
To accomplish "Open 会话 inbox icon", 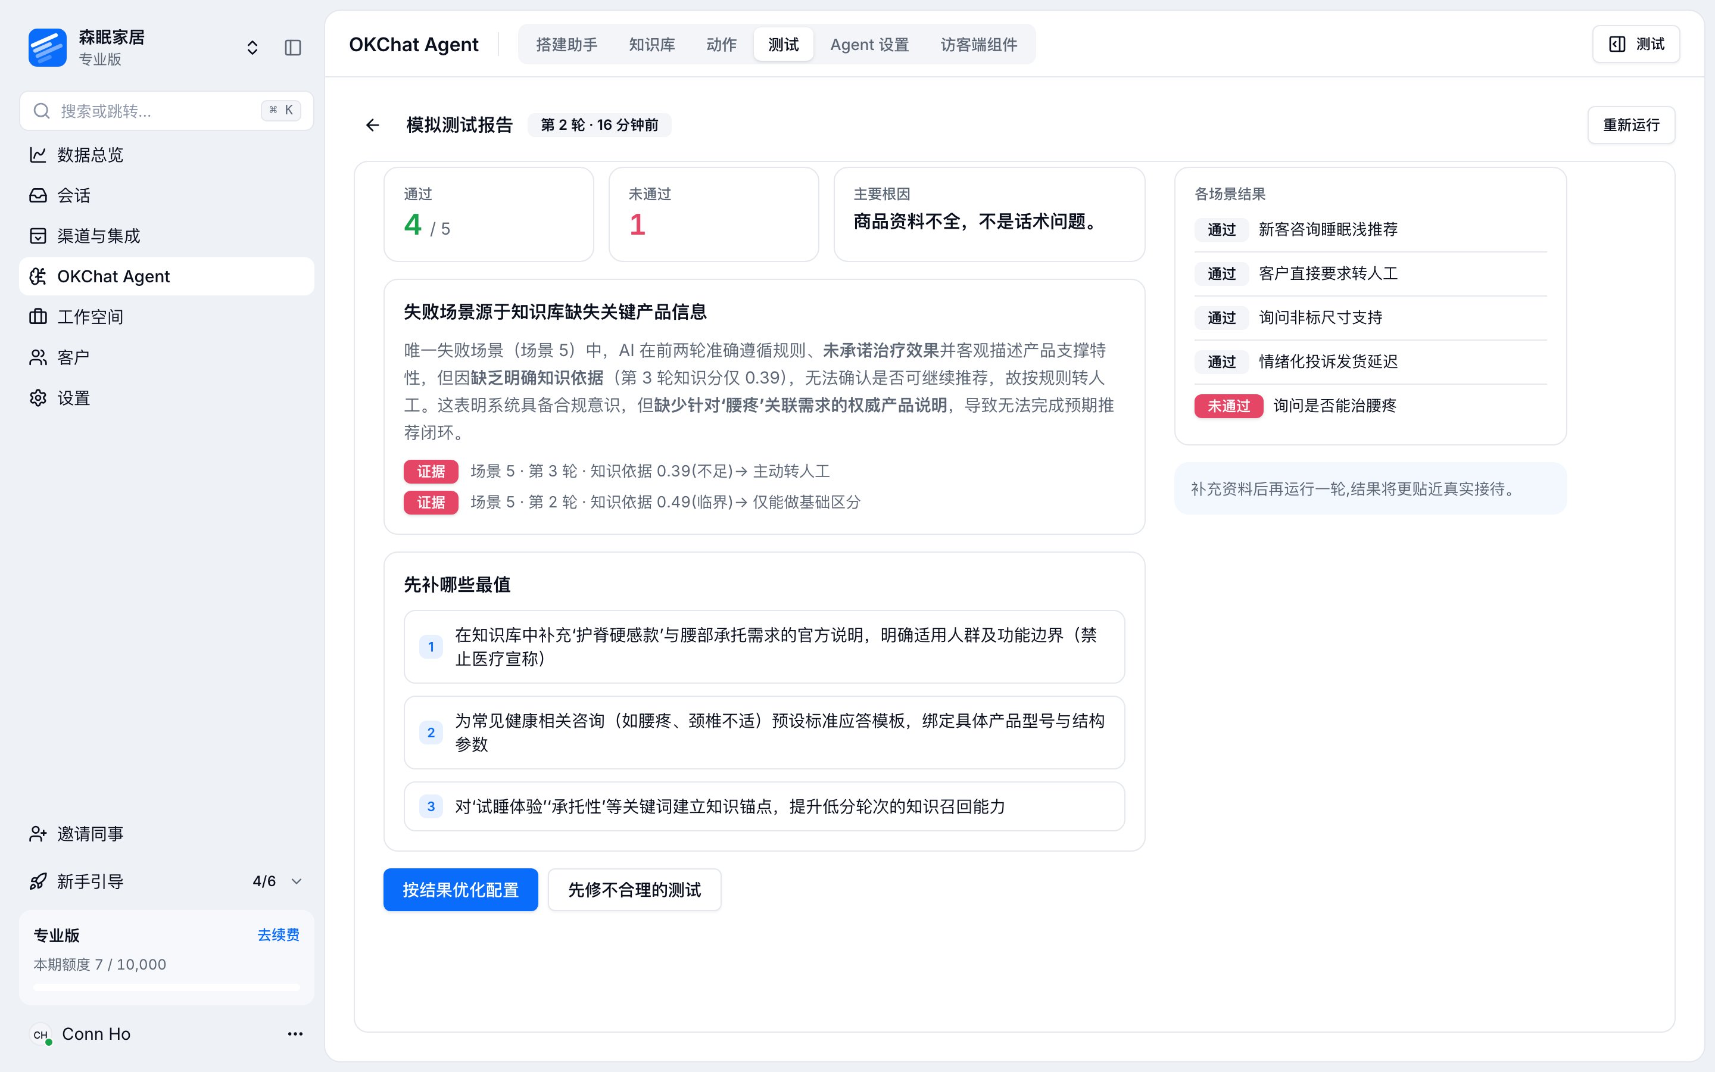I will 38,195.
